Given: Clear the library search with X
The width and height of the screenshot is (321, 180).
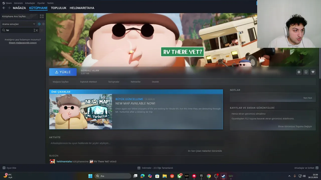Looking at the screenshot, I should tap(37, 30).
